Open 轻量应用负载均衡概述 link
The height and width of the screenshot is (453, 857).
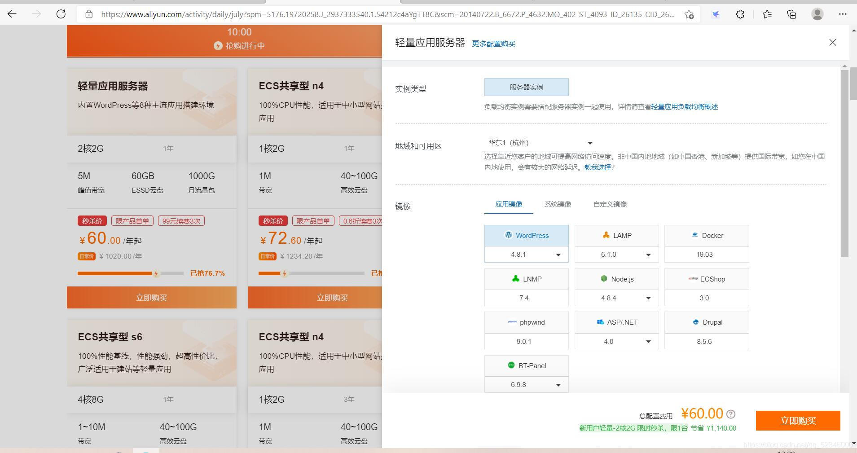(685, 107)
